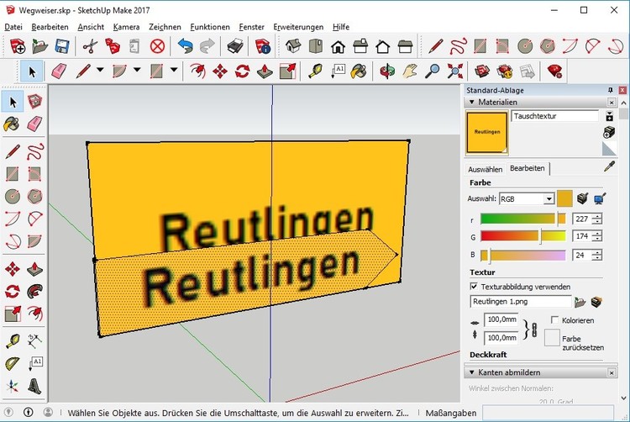This screenshot has width=630, height=422.
Task: Open the line tool dropdown arrow
Action: 100,70
